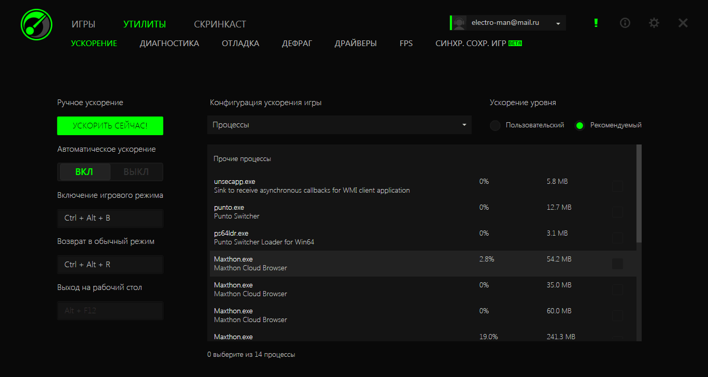Check the unsecapp.exe process checkbox
Image resolution: width=708 pixels, height=377 pixels.
(617, 186)
